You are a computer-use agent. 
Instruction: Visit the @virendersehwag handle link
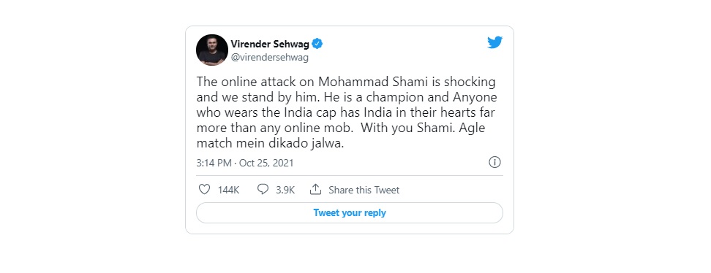tap(263, 58)
